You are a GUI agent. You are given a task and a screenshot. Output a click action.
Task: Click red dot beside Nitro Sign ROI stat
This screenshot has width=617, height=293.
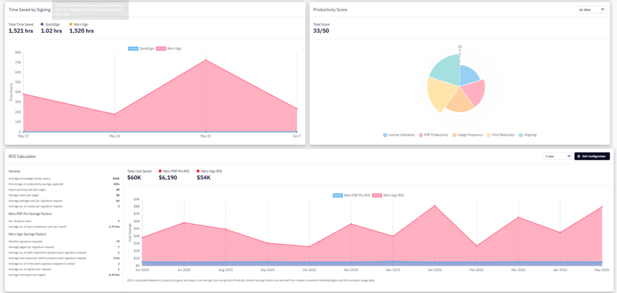[198, 171]
